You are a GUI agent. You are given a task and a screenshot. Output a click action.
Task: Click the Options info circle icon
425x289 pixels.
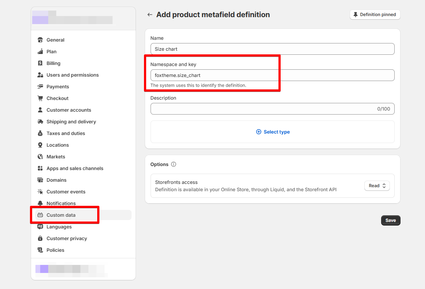pyautogui.click(x=174, y=164)
